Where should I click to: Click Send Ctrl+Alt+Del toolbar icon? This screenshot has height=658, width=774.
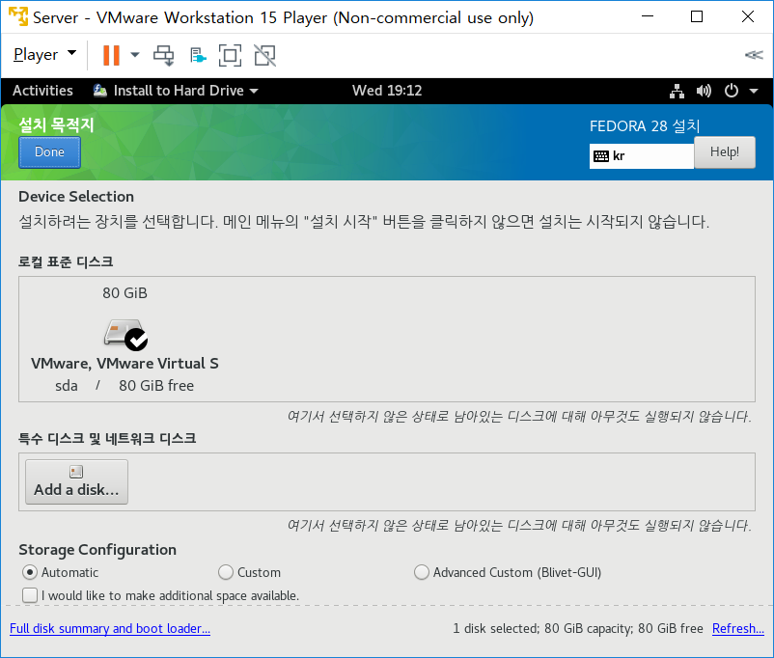tap(164, 55)
